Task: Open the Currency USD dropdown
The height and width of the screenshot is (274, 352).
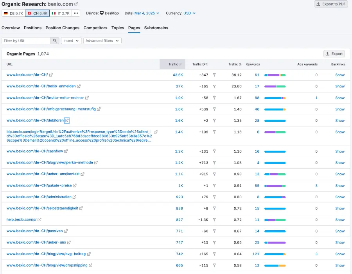Action: click(187, 13)
